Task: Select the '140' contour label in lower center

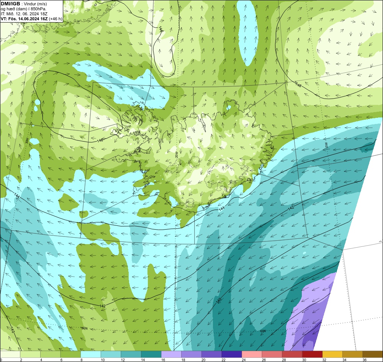Action: 219,300
